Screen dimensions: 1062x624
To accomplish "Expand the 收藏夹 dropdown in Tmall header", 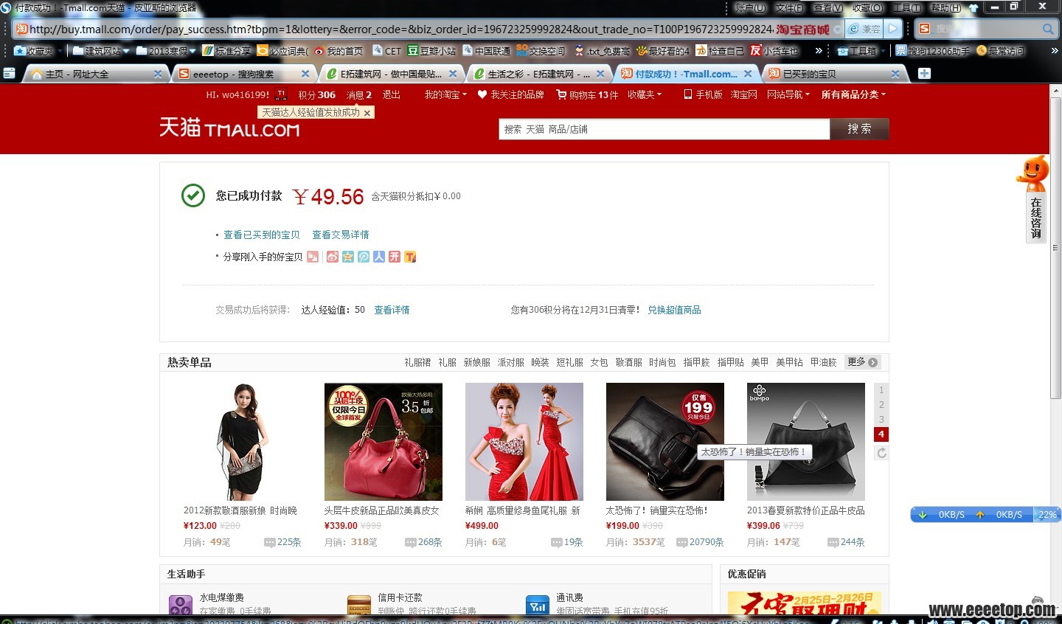I will tap(645, 94).
